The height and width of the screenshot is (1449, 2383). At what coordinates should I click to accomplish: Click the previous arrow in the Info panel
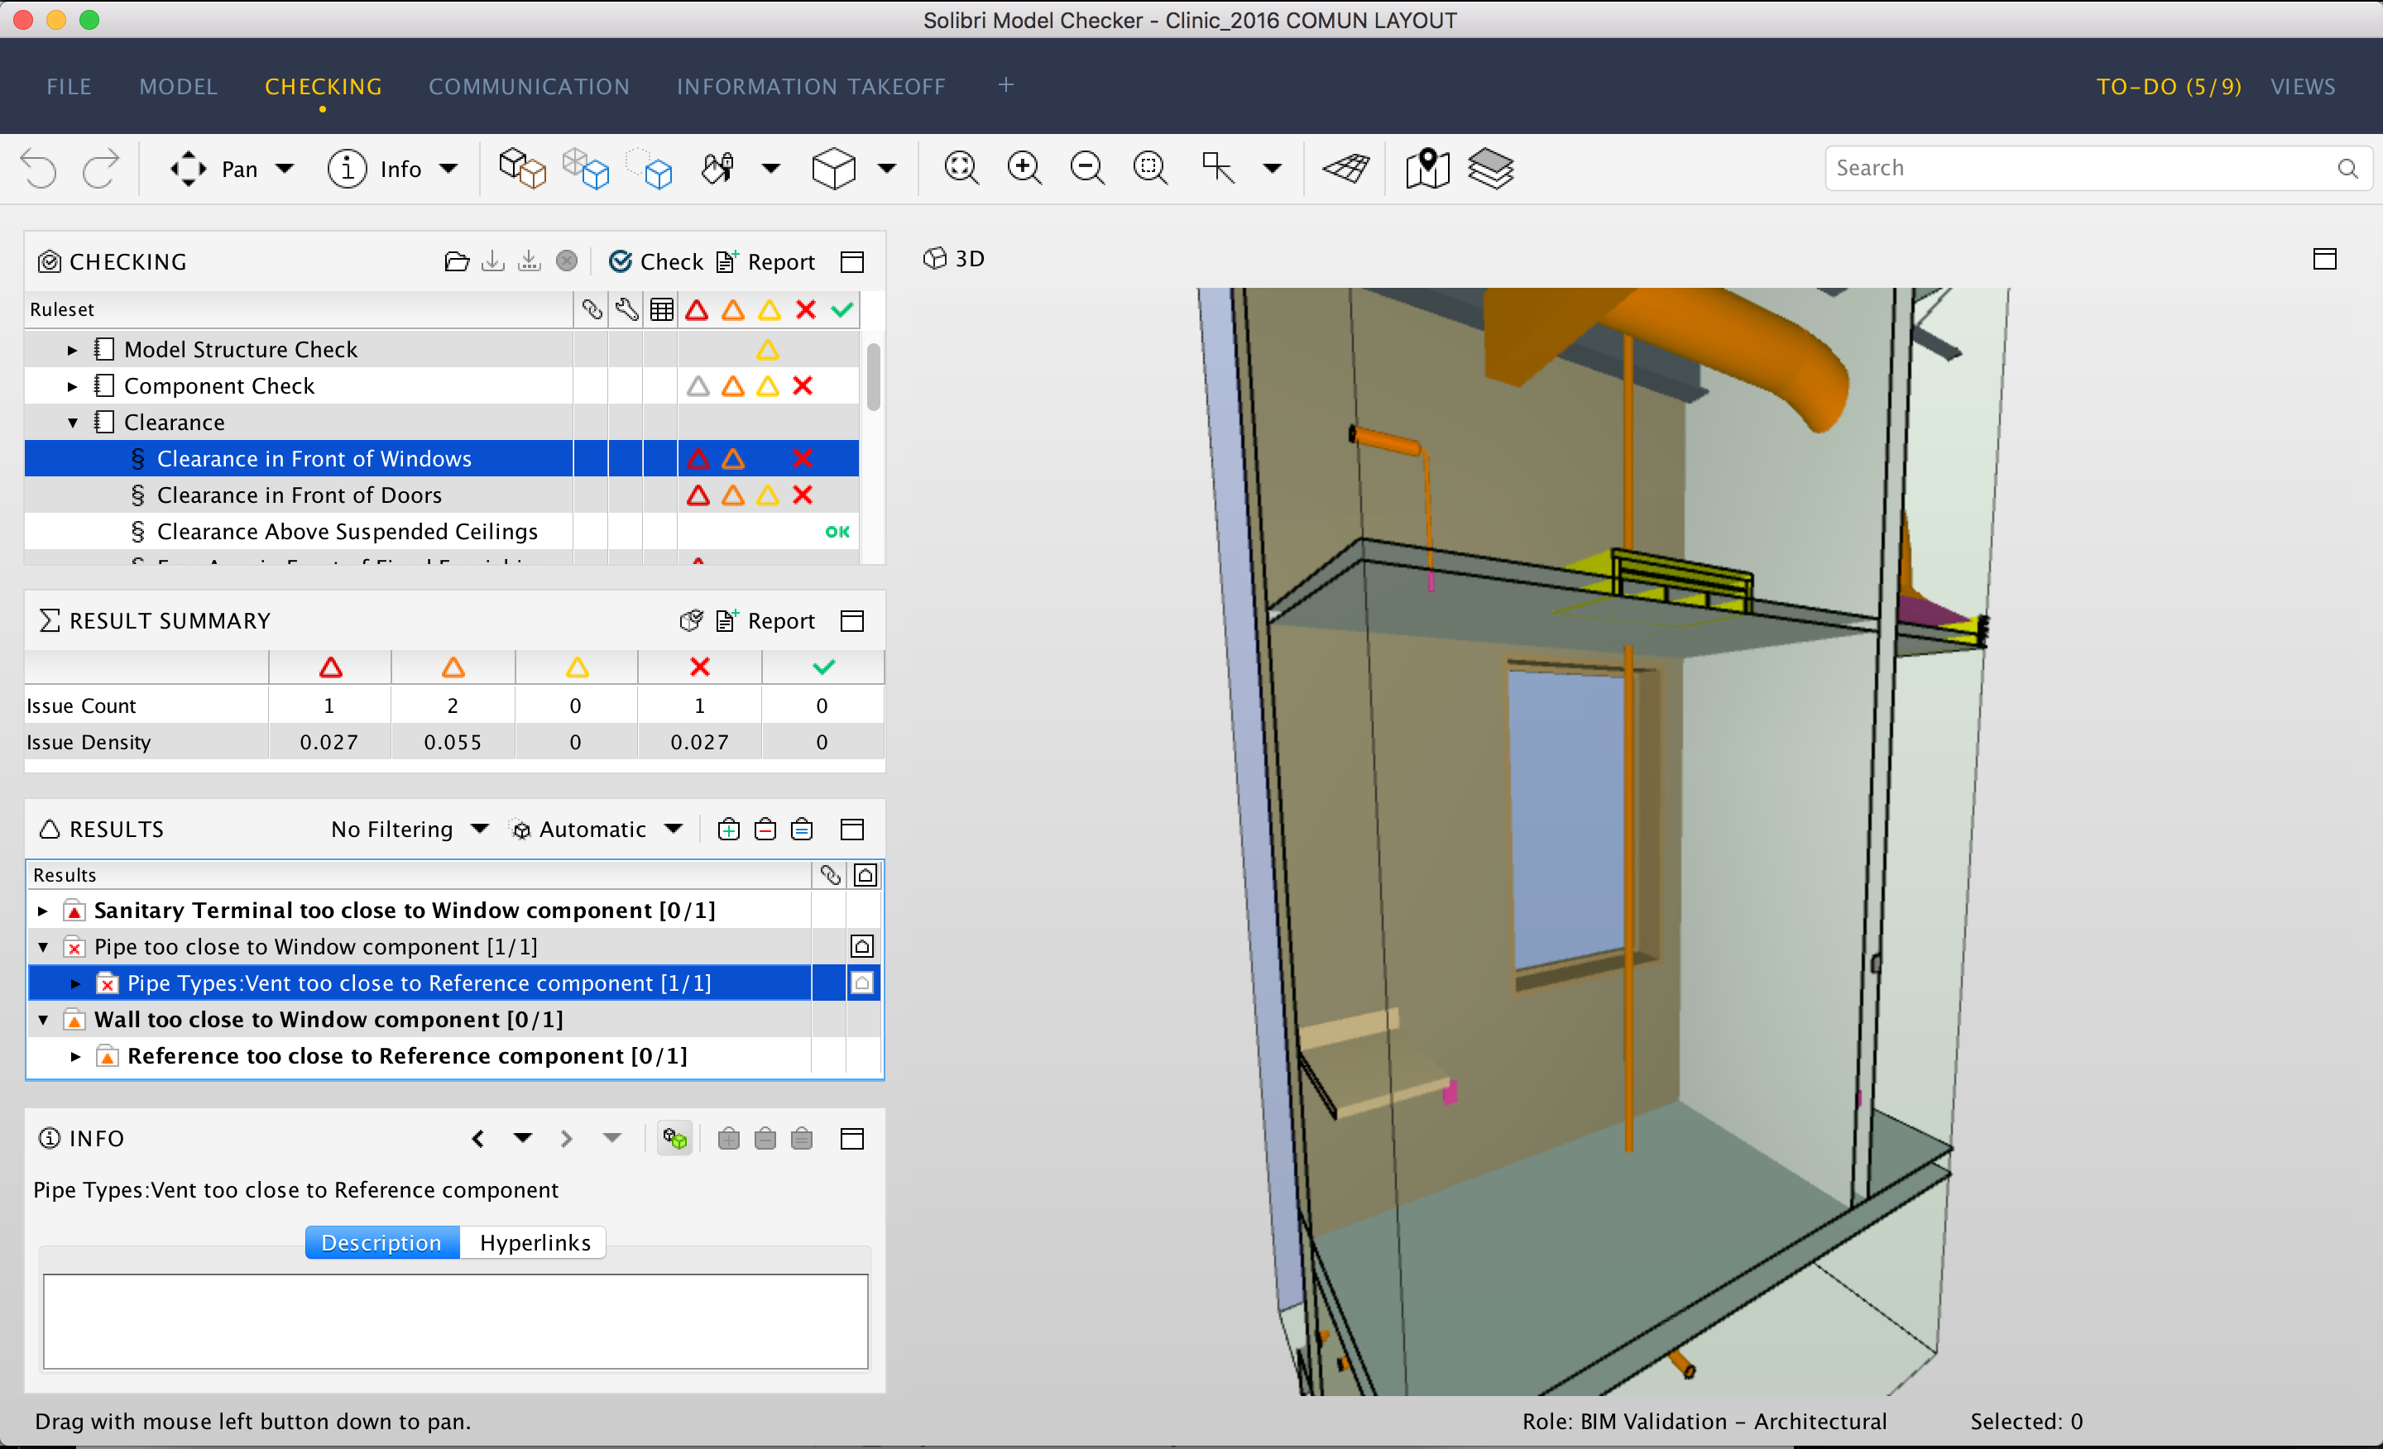click(x=477, y=1139)
